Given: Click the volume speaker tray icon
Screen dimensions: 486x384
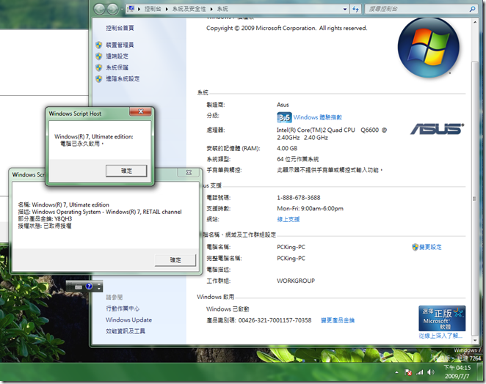Looking at the screenshot, I should (x=430, y=372).
